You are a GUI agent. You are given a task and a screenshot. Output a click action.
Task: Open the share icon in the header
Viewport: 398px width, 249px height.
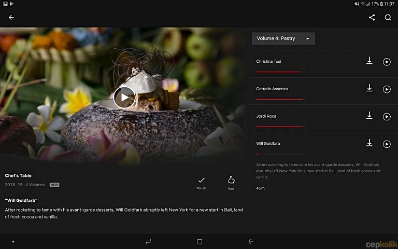tap(372, 17)
